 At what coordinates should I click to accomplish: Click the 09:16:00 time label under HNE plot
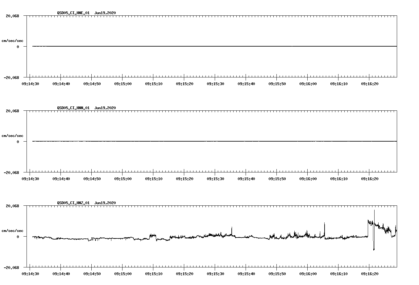(x=308, y=84)
